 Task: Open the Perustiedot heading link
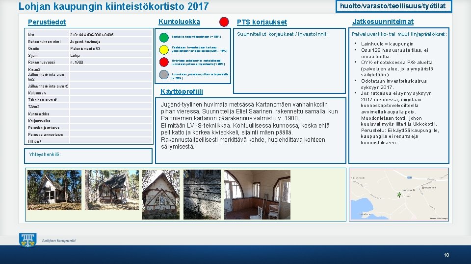click(x=47, y=22)
